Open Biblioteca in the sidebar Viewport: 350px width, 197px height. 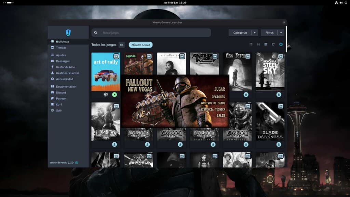pyautogui.click(x=68, y=41)
